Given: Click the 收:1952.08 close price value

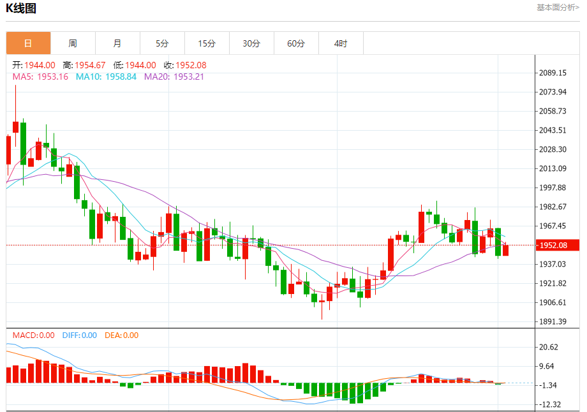Looking at the screenshot, I should [x=185, y=65].
